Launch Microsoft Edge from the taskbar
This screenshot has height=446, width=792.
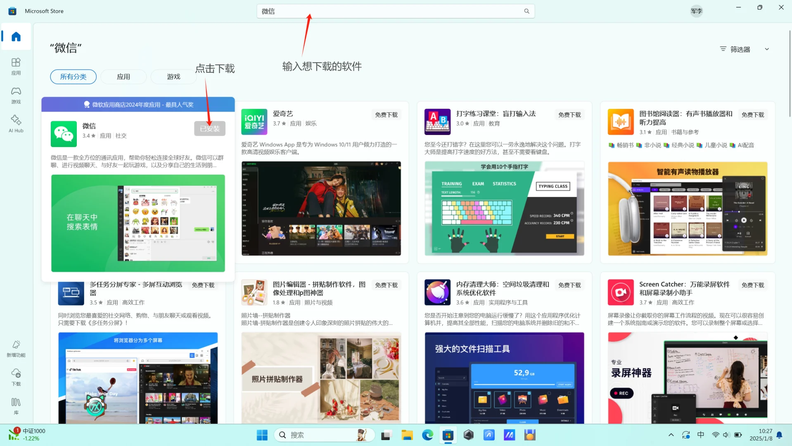click(427, 434)
